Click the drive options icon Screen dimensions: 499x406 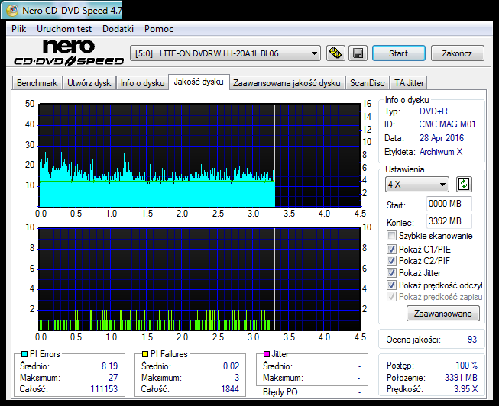[335, 53]
